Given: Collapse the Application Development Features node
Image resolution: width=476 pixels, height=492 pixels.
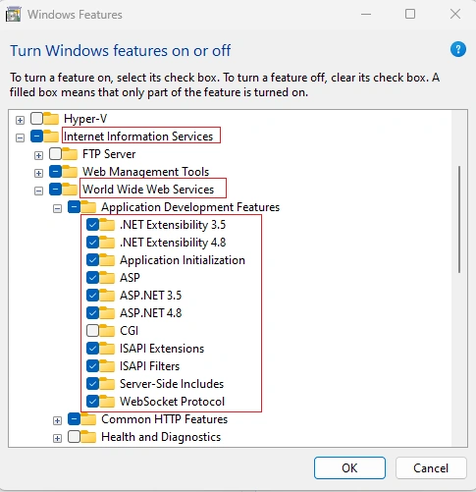Looking at the screenshot, I should point(57,208).
